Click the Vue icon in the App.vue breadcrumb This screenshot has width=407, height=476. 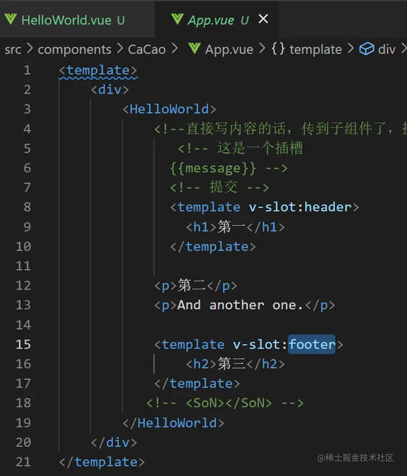(194, 49)
